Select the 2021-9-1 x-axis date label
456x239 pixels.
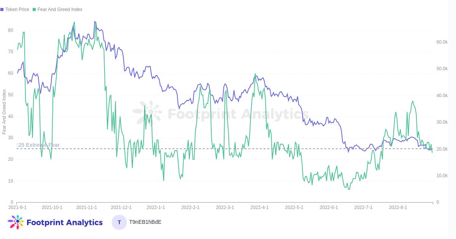click(x=17, y=208)
